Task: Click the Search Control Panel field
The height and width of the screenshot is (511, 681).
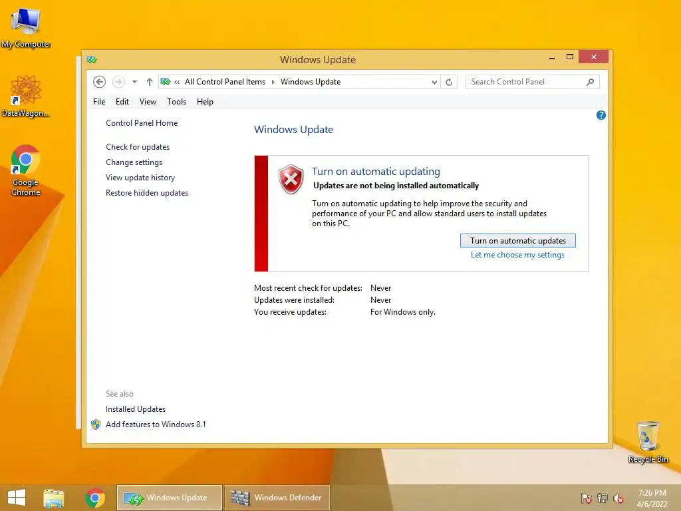Action: [x=533, y=82]
